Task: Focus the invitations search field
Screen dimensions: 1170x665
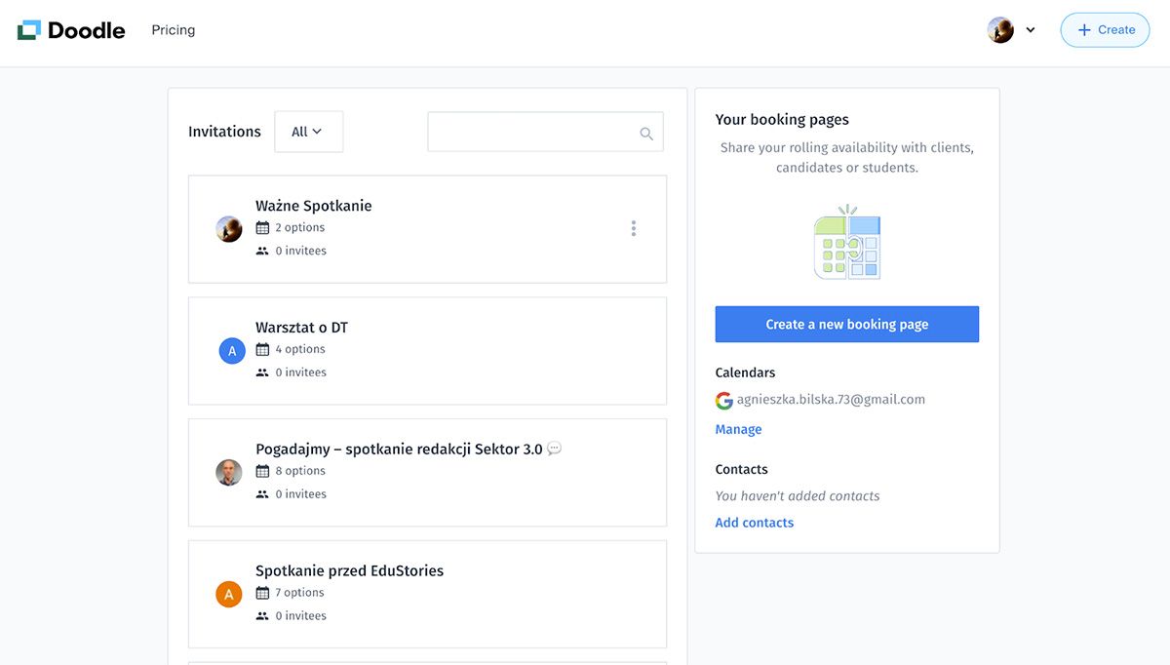Action: tap(531, 133)
